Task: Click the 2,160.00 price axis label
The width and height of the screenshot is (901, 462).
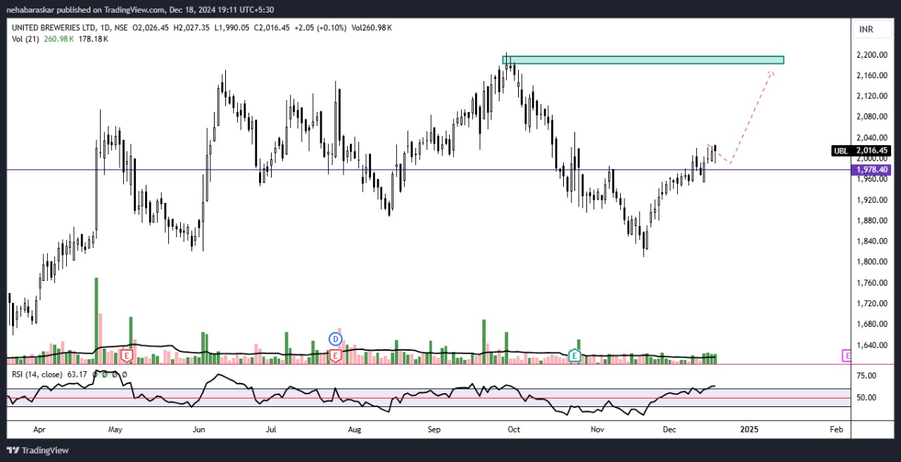Action: point(871,75)
